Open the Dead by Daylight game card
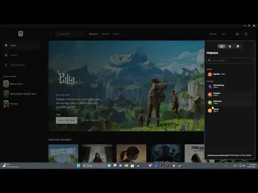This screenshot has width=258, height=193. click(x=165, y=154)
